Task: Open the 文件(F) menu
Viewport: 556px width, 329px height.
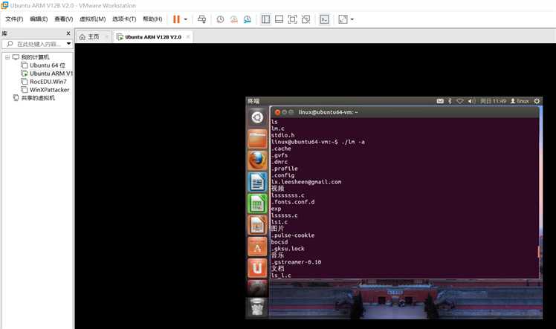Action: tap(14, 19)
